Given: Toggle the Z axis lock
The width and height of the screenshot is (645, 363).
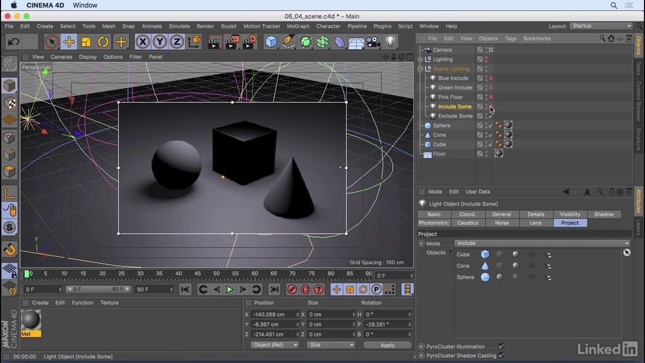Looking at the screenshot, I should pyautogui.click(x=177, y=42).
